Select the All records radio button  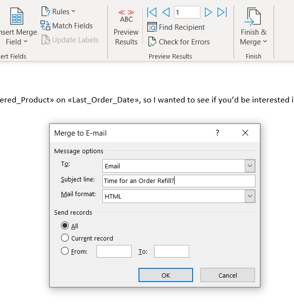click(x=65, y=226)
